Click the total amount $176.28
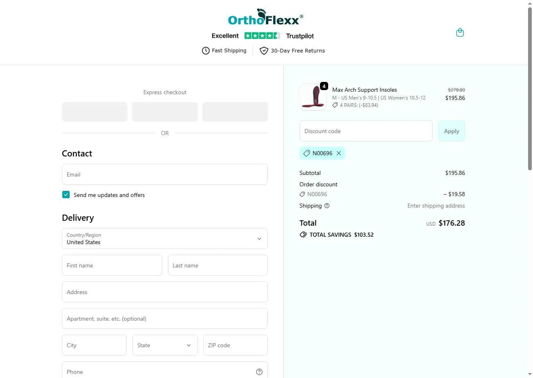Screen dimensions: 533x378 coord(452,223)
